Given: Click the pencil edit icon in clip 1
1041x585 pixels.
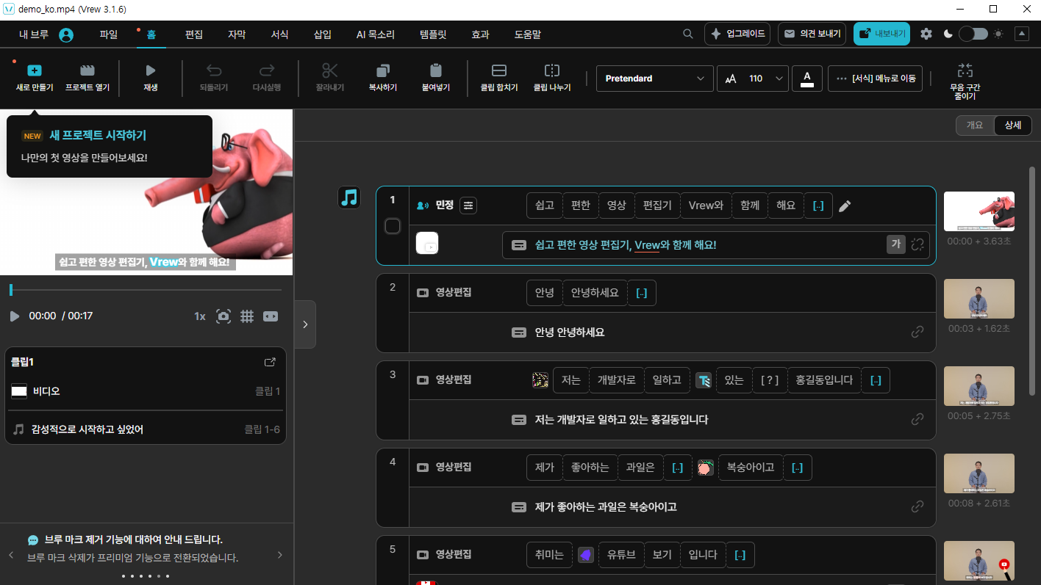Looking at the screenshot, I should [845, 206].
